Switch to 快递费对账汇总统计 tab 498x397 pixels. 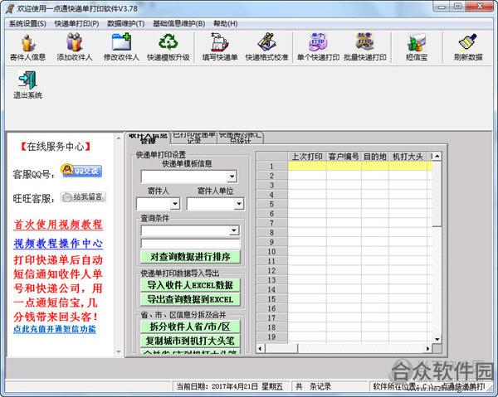coord(241,138)
